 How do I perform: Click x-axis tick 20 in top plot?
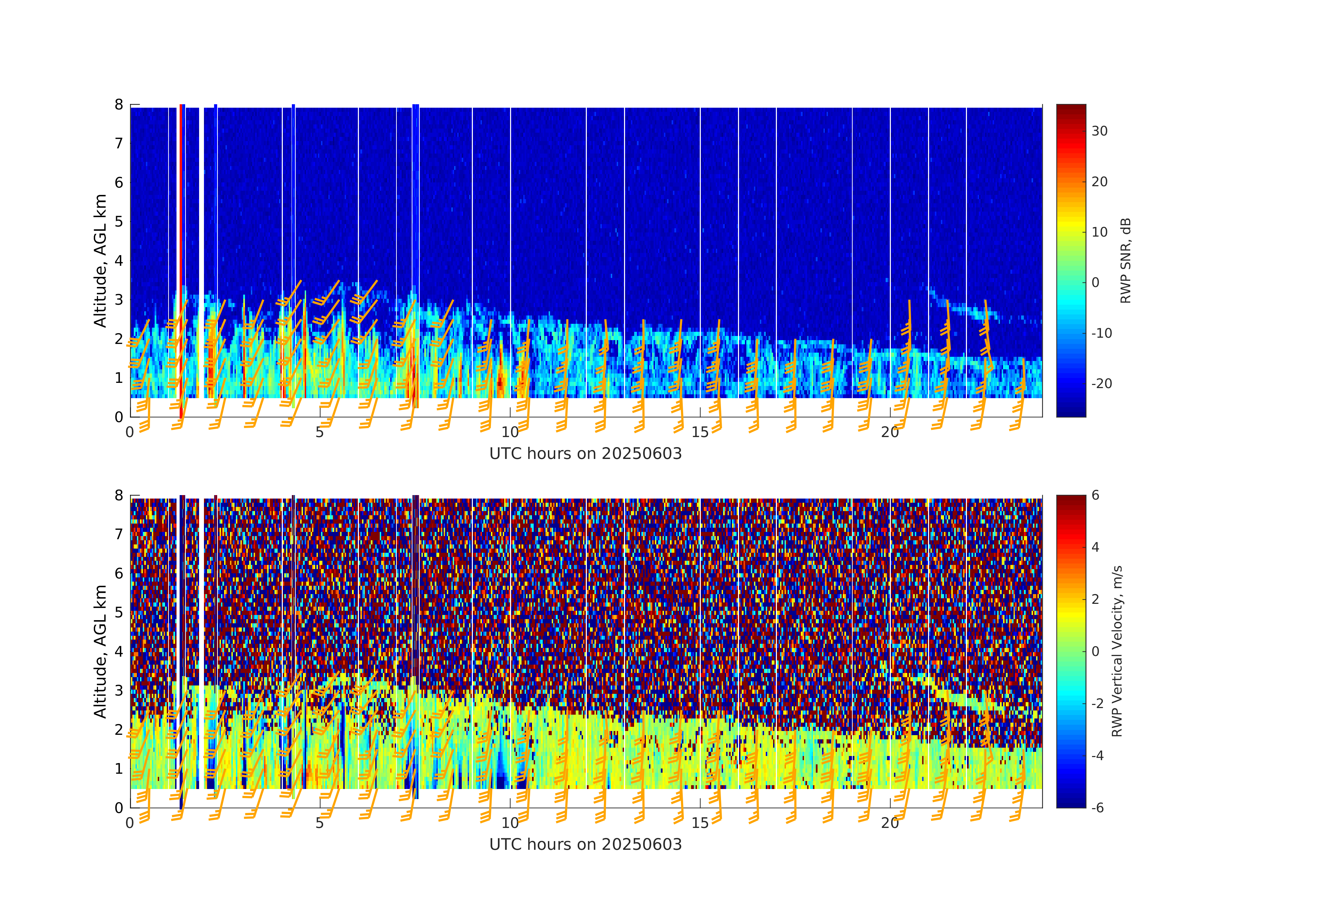click(890, 432)
